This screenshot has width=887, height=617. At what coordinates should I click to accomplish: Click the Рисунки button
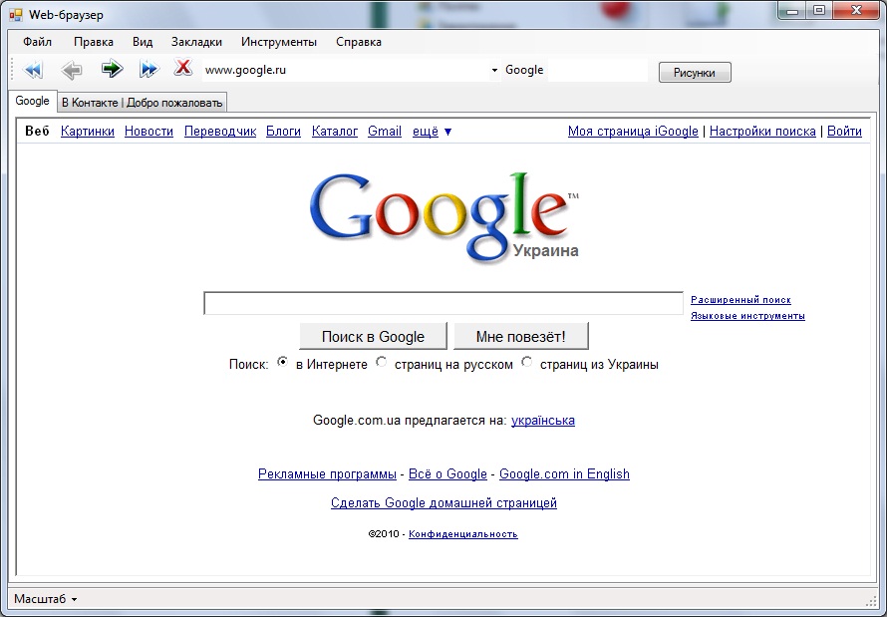click(695, 73)
